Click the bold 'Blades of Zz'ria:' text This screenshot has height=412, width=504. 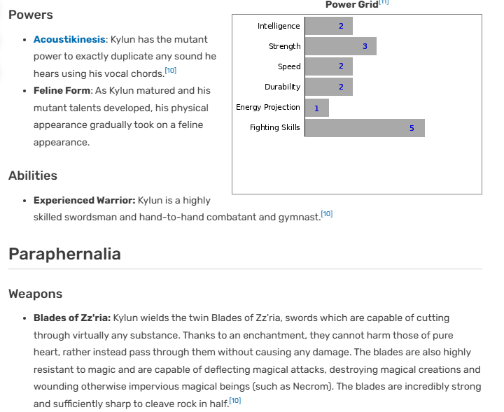pyautogui.click(x=72, y=318)
